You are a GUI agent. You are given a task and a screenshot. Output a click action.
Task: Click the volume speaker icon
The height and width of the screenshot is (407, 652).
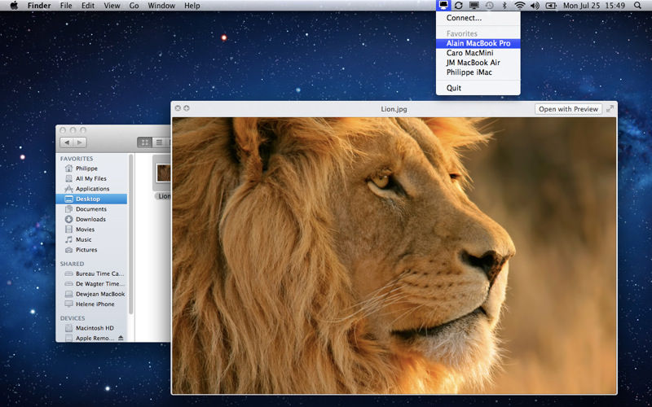point(535,6)
